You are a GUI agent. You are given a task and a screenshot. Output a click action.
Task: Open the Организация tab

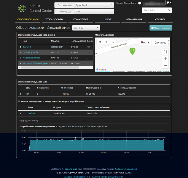tap(134, 19)
